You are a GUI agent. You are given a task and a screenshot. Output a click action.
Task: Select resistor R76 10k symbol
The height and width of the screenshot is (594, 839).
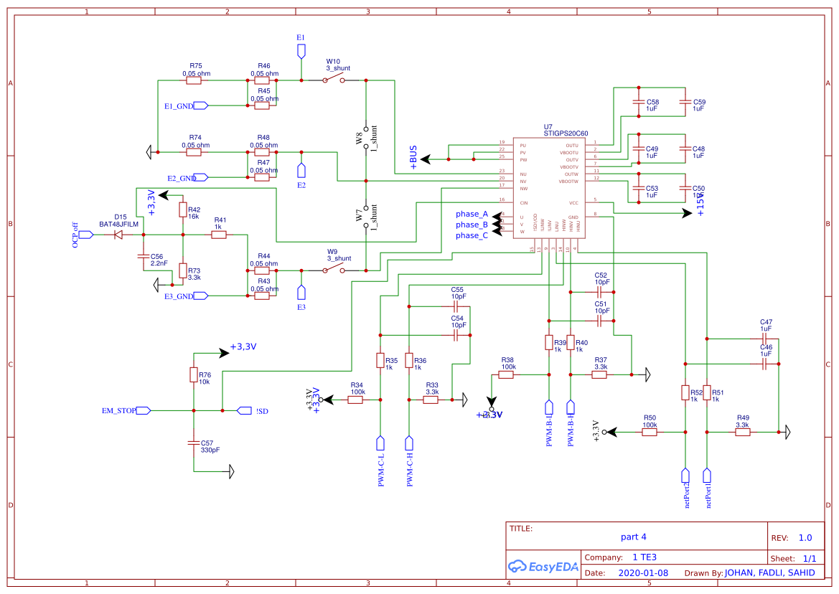coord(194,374)
